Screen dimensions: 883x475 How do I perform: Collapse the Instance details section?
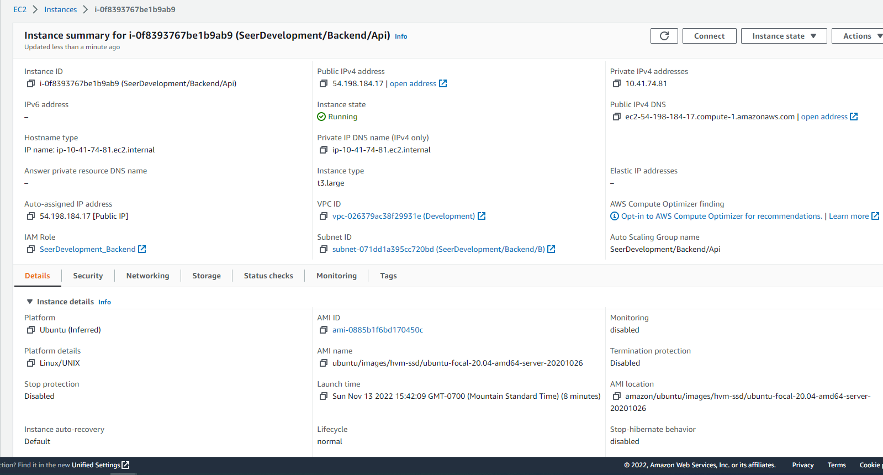coord(30,302)
